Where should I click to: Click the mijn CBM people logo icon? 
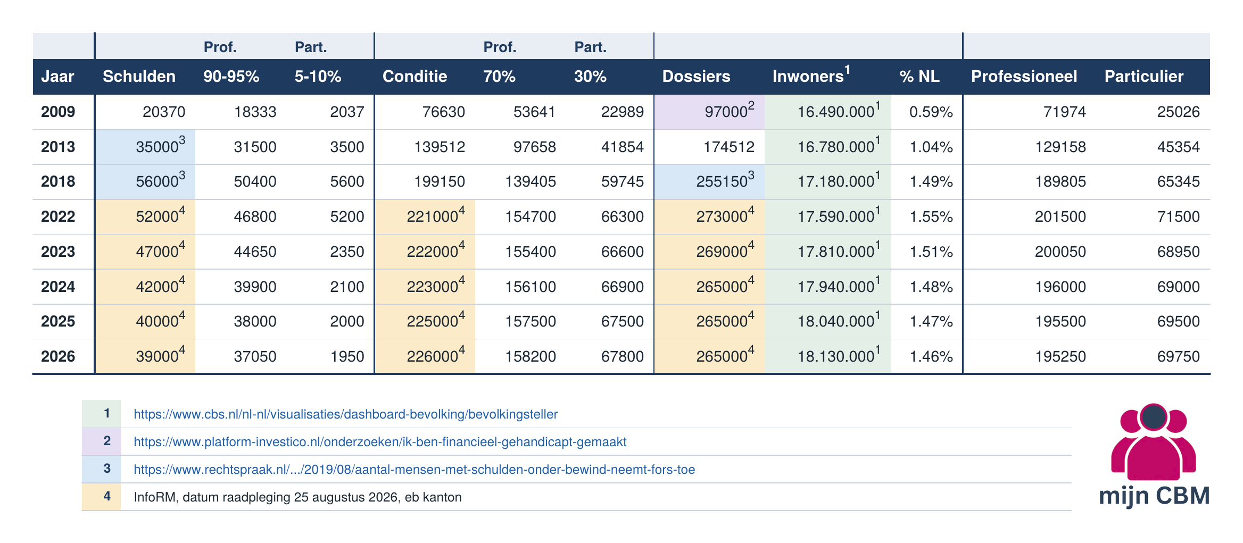click(1154, 441)
